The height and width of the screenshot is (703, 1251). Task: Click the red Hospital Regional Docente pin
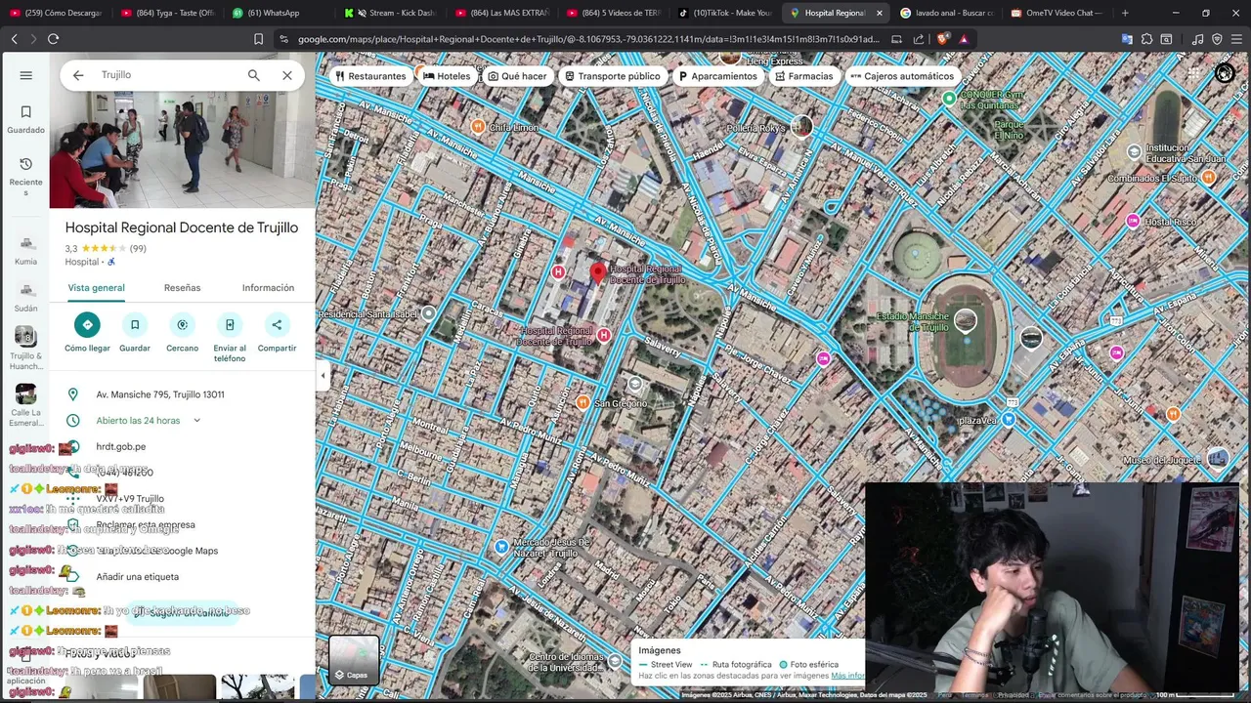[598, 273]
